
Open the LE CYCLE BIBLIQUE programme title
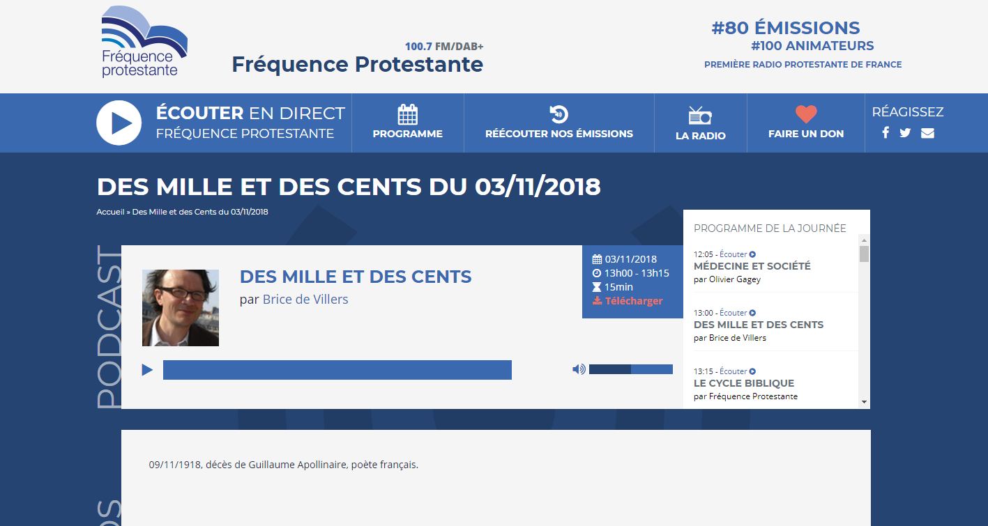(x=744, y=383)
